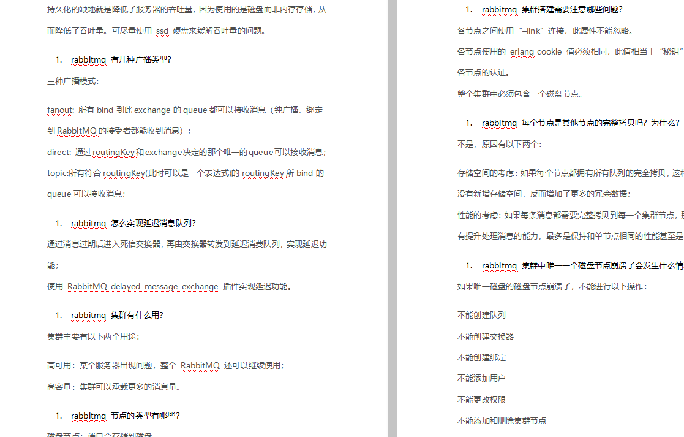Click the line starting 'direct: 通过 routingKey'
Image resolution: width=684 pixels, height=437 pixels.
point(187,153)
